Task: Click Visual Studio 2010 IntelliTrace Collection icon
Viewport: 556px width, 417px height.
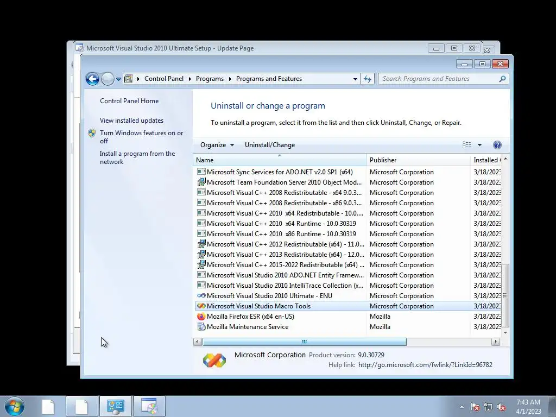Action: coord(201,286)
